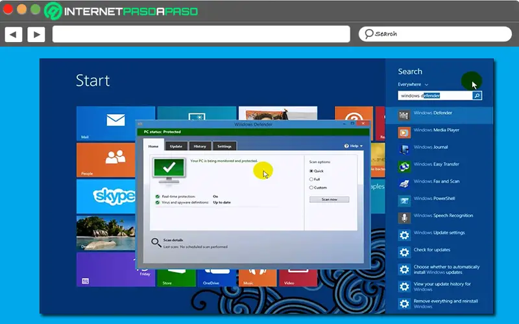519x324 pixels.
Task: Click Windows Update settings result text
Action: coord(439,233)
